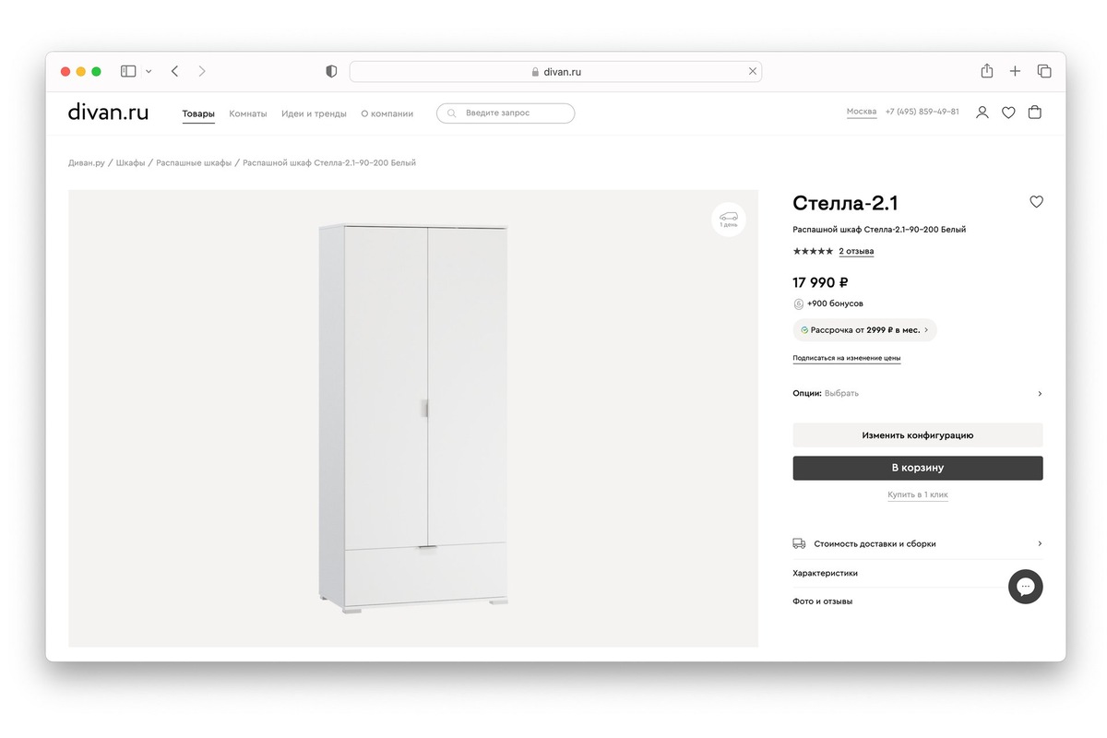This screenshot has height=738, width=1107.
Task: Focus the Введите запрос search field
Action: click(506, 113)
